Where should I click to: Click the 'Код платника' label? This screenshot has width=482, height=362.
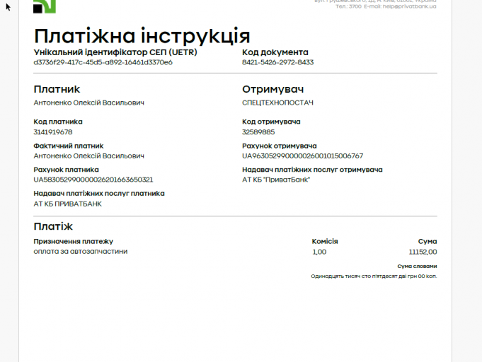click(58, 122)
